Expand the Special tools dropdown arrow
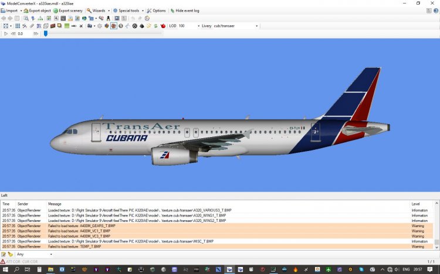Image resolution: width=440 pixels, height=274 pixels. coord(143,11)
